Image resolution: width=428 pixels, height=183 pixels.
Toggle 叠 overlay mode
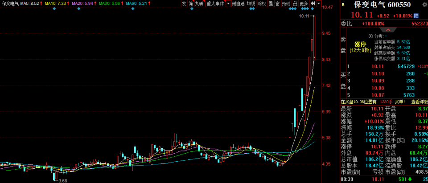click(x=271, y=4)
